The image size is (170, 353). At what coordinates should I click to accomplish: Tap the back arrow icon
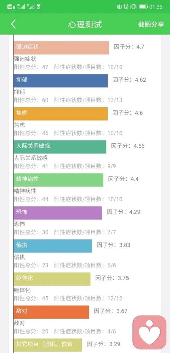13,24
